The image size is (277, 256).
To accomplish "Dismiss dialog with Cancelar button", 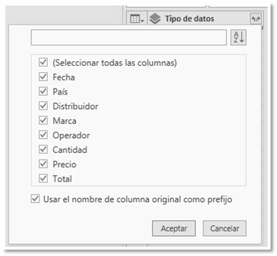I will click(x=225, y=228).
